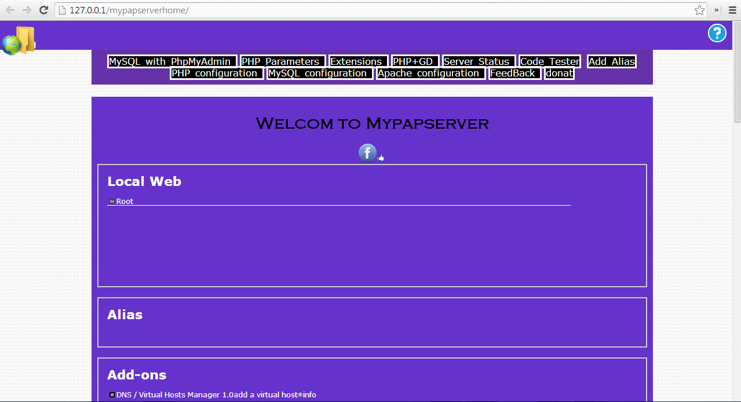Click the Add Alias button

[x=612, y=61]
